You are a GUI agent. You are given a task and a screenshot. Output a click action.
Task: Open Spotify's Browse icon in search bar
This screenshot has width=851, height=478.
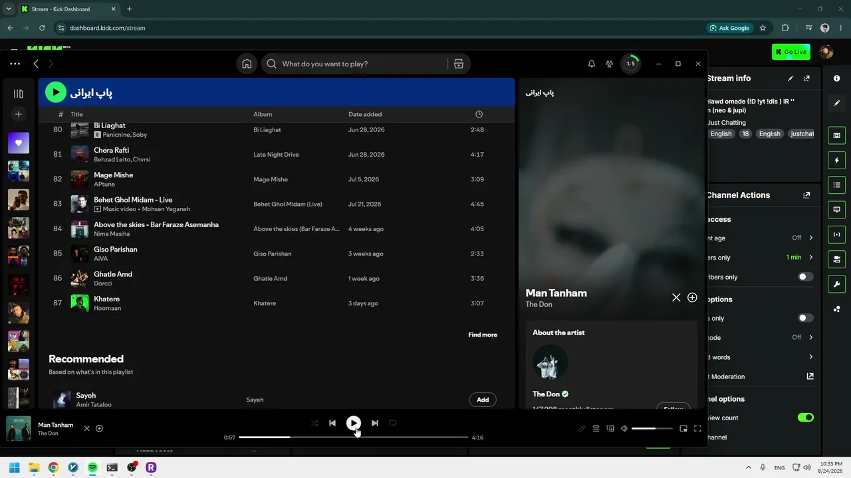coord(459,64)
